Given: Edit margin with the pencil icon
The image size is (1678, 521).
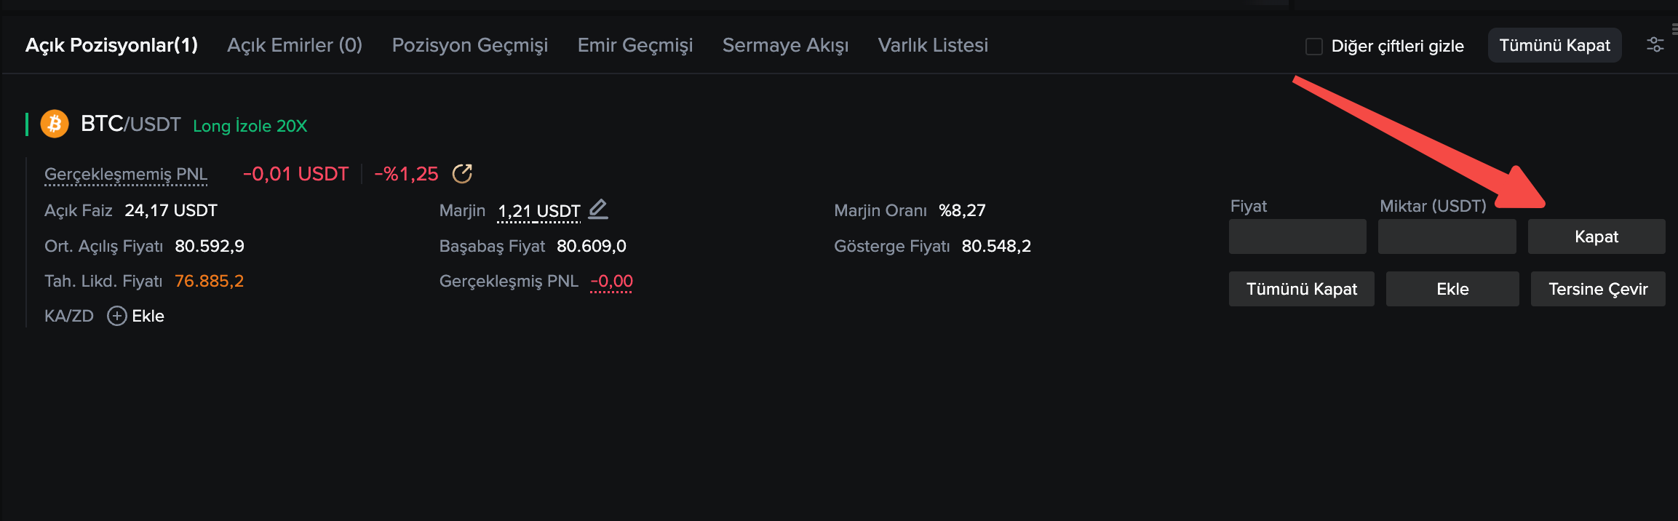Looking at the screenshot, I should 598,210.
